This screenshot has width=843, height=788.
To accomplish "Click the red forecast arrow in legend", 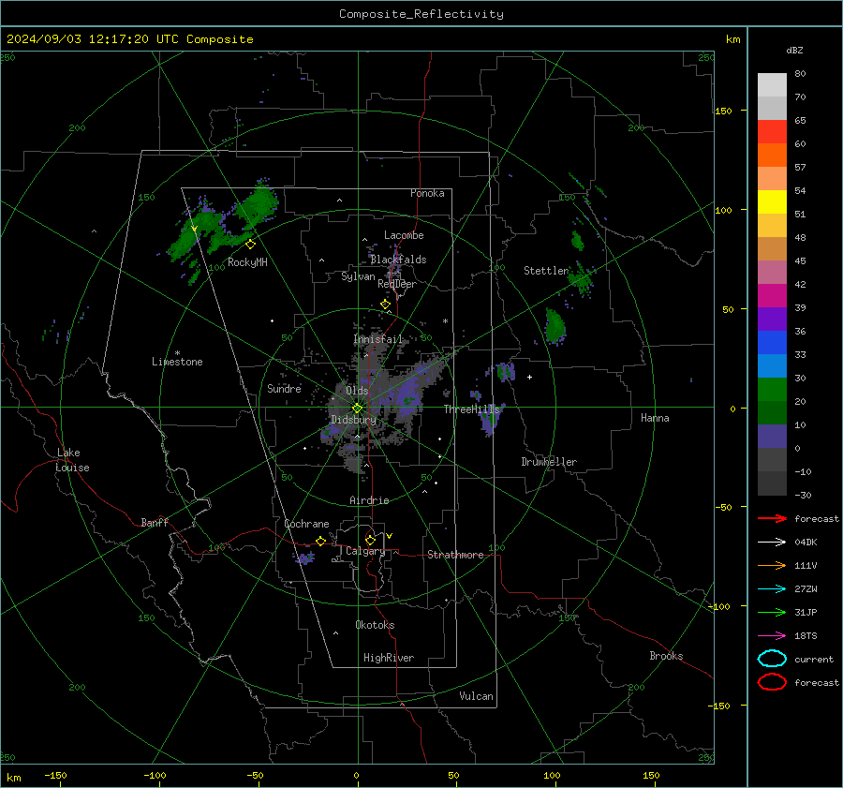I will tap(772, 518).
